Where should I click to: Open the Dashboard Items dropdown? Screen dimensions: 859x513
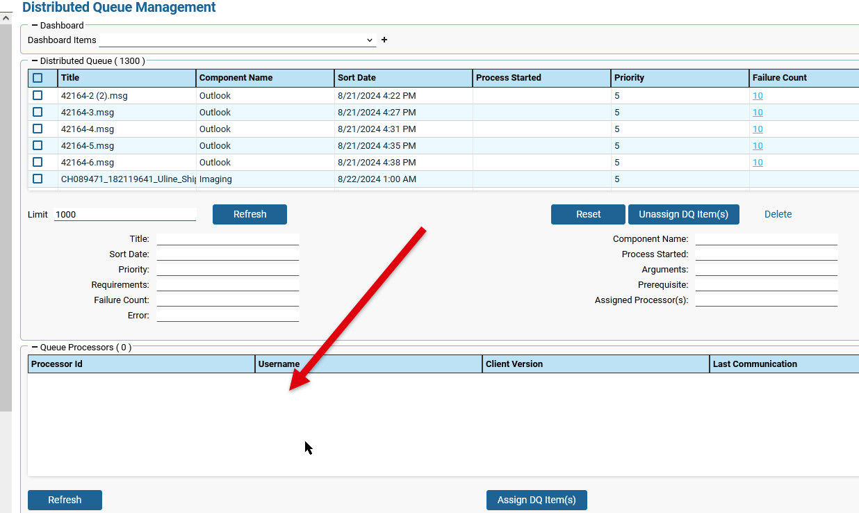pyautogui.click(x=237, y=40)
